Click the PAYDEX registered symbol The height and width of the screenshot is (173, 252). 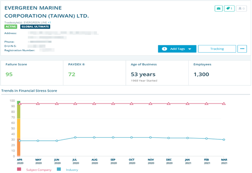[x=83, y=64]
